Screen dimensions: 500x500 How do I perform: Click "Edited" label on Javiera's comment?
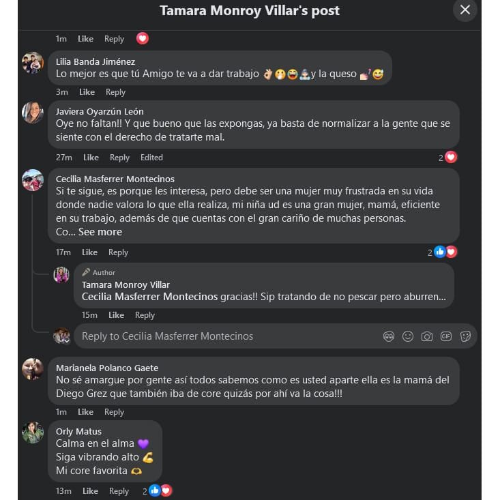(151, 158)
